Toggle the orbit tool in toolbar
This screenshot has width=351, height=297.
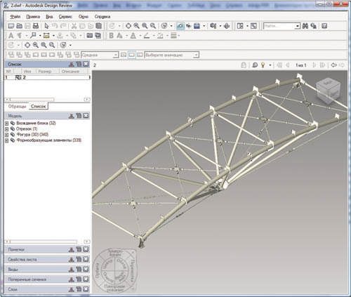click(180, 26)
